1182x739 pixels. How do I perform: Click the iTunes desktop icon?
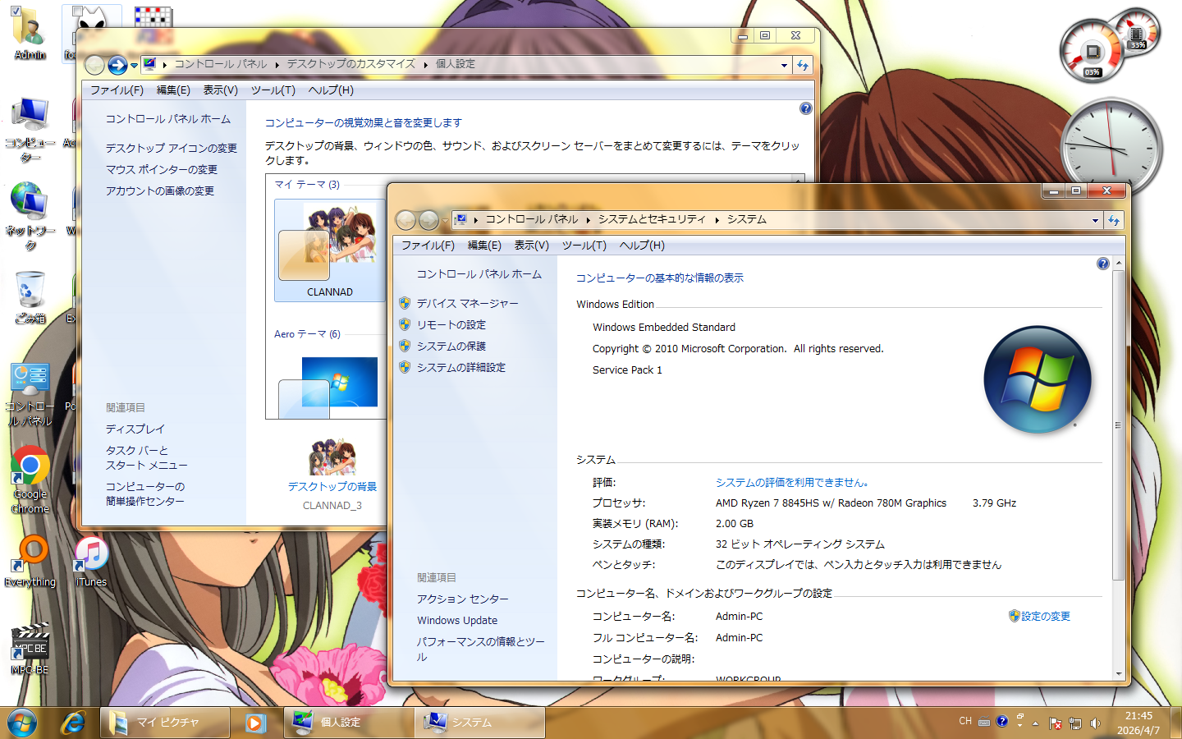click(91, 562)
